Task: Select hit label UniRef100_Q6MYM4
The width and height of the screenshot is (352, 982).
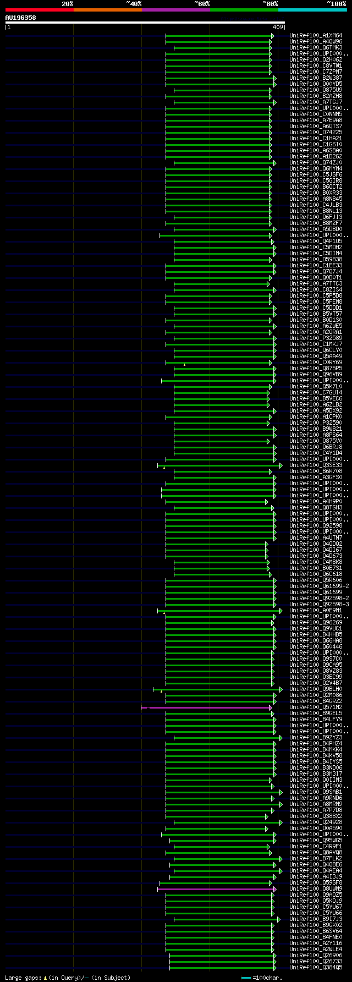Action: pos(316,169)
